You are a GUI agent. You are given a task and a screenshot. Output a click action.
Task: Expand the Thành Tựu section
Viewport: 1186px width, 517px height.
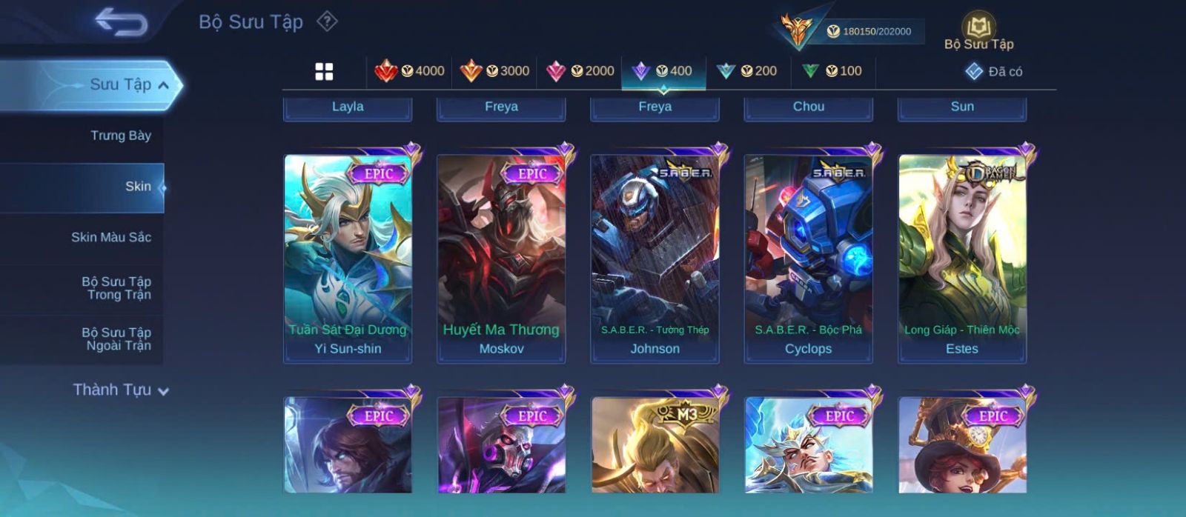coord(120,390)
